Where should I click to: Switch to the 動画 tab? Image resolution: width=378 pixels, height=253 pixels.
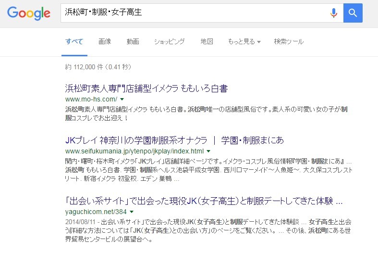click(x=133, y=41)
